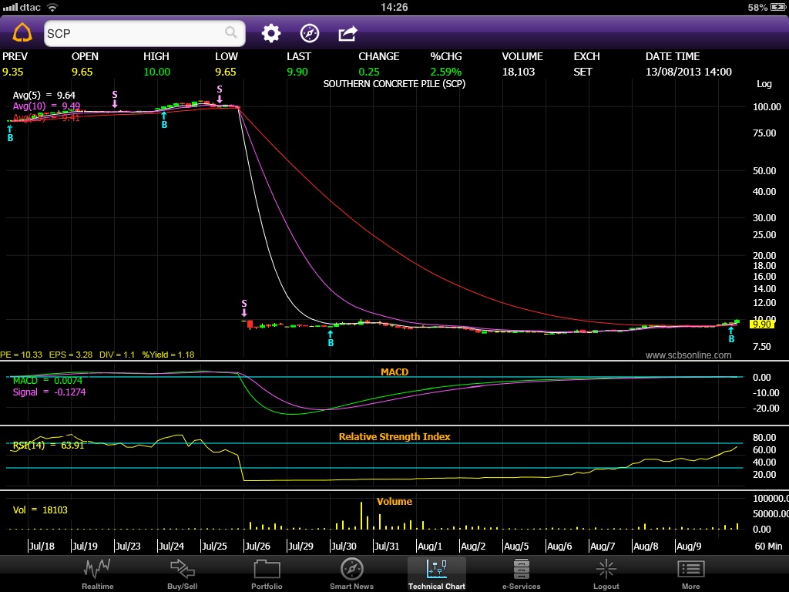
Task: Tap the yellow 9.90 price marker
Action: click(x=760, y=325)
